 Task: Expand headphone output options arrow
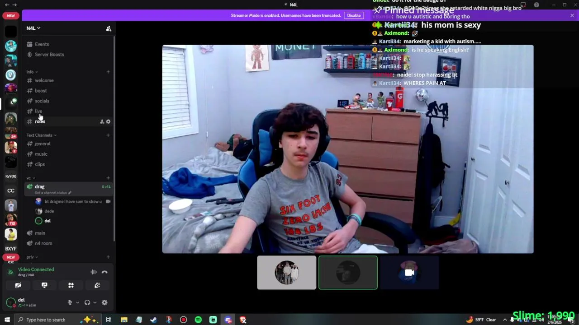coord(95,302)
